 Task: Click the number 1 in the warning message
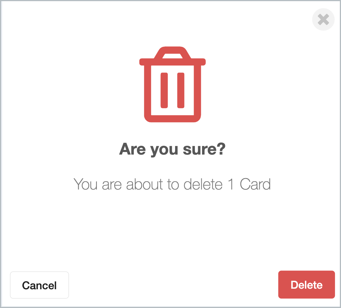(231, 184)
